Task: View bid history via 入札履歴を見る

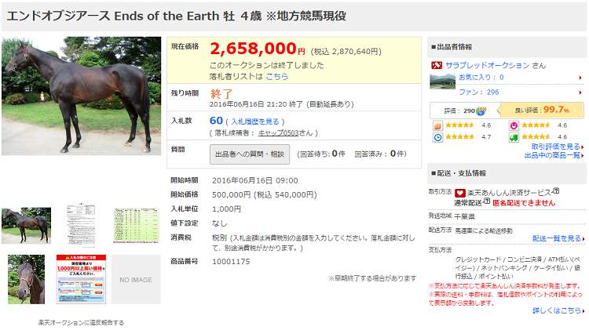Action: pyautogui.click(x=254, y=121)
